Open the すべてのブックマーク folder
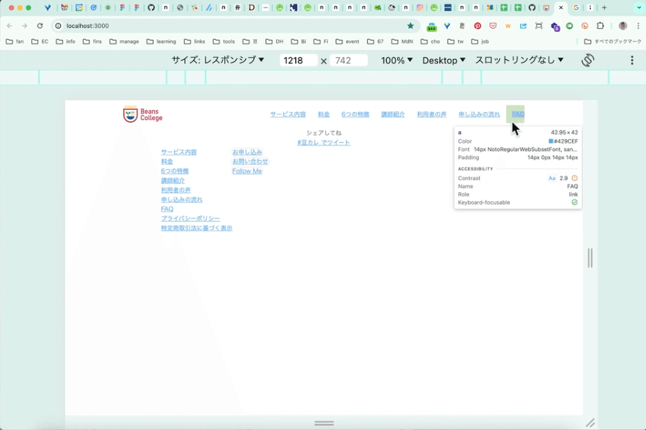This screenshot has width=646, height=430. (x=613, y=41)
